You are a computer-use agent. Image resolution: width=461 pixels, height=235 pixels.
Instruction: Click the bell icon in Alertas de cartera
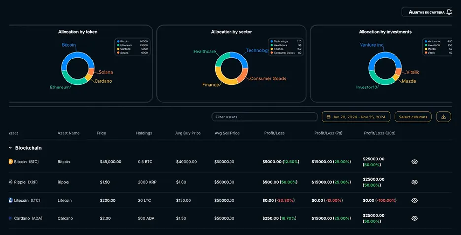(x=449, y=12)
